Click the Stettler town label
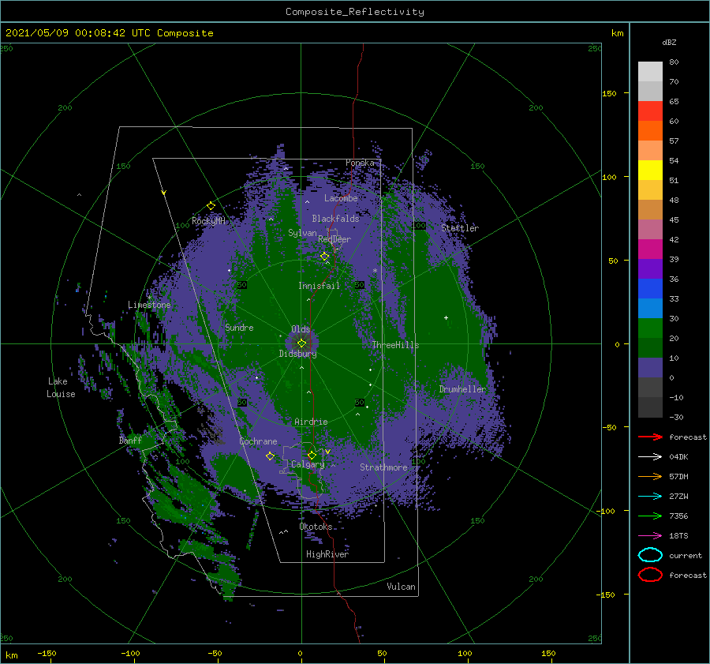 (460, 228)
